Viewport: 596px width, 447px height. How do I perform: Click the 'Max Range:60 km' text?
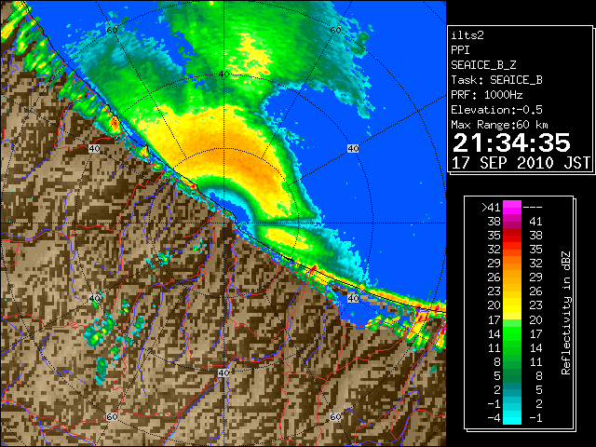coord(499,125)
